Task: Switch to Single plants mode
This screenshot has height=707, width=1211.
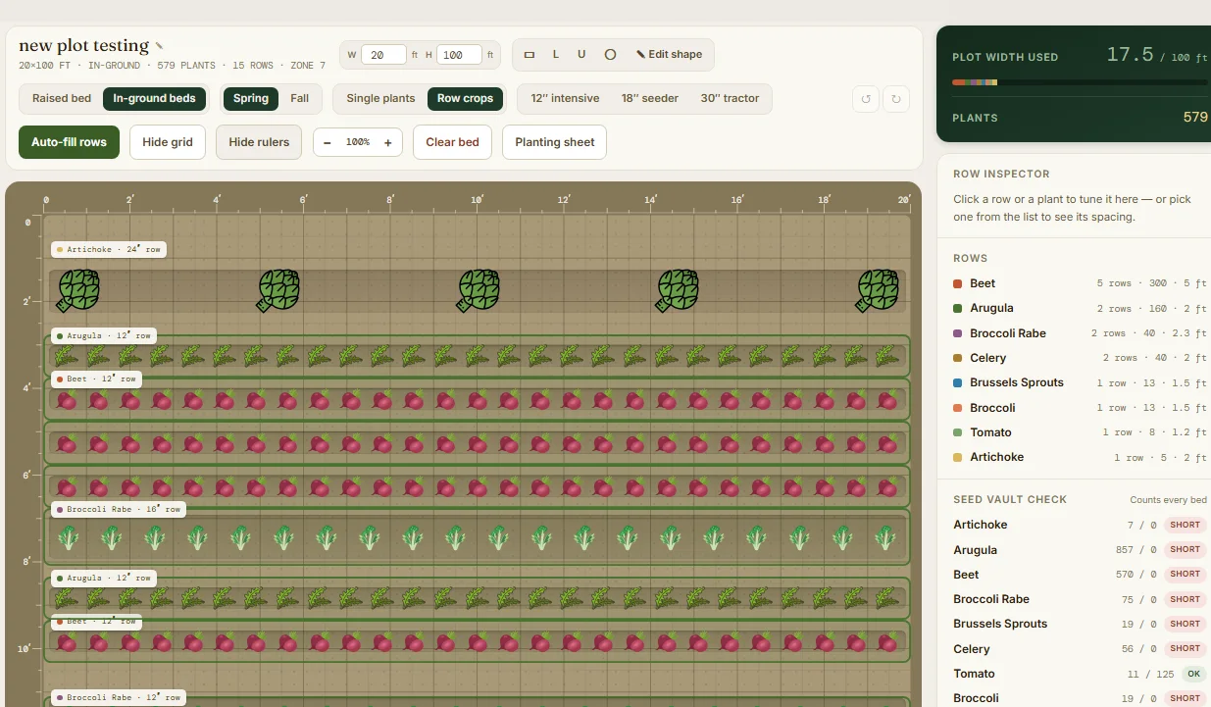Action: (x=380, y=98)
